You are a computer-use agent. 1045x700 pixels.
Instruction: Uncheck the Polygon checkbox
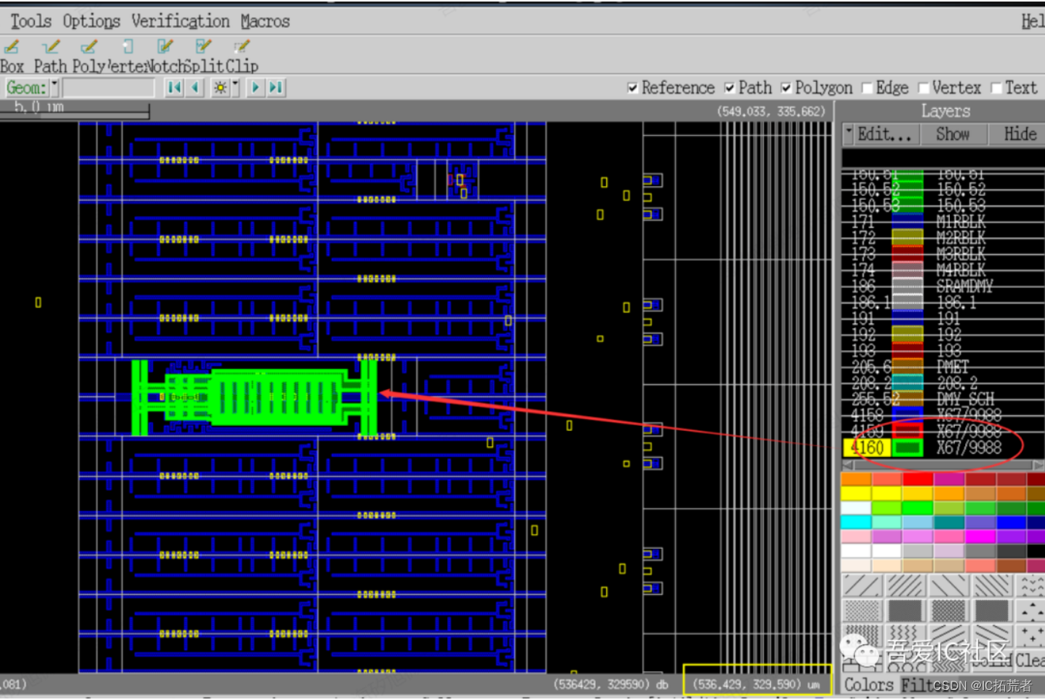(x=786, y=88)
